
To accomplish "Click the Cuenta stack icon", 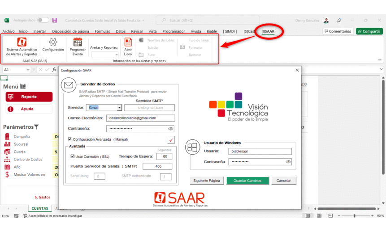I will pos(7,152).
